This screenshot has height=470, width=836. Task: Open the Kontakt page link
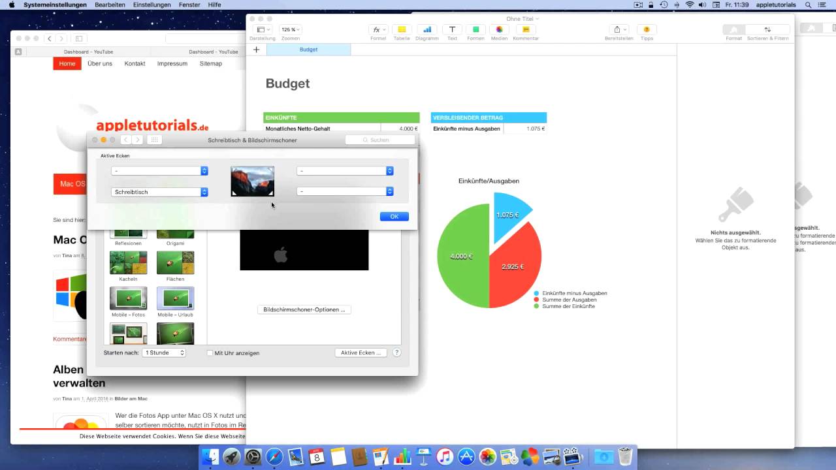135,63
